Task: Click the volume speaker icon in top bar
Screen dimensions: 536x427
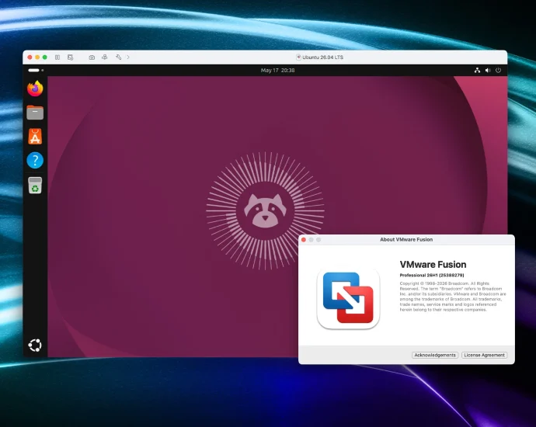Action: tap(488, 71)
